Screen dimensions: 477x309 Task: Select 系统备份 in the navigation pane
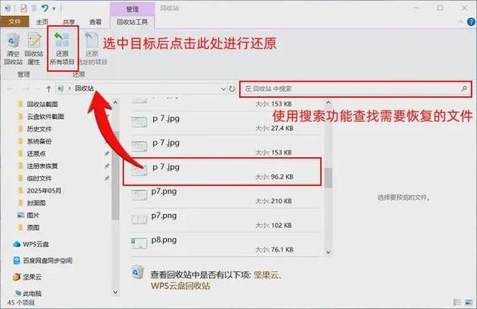40,141
